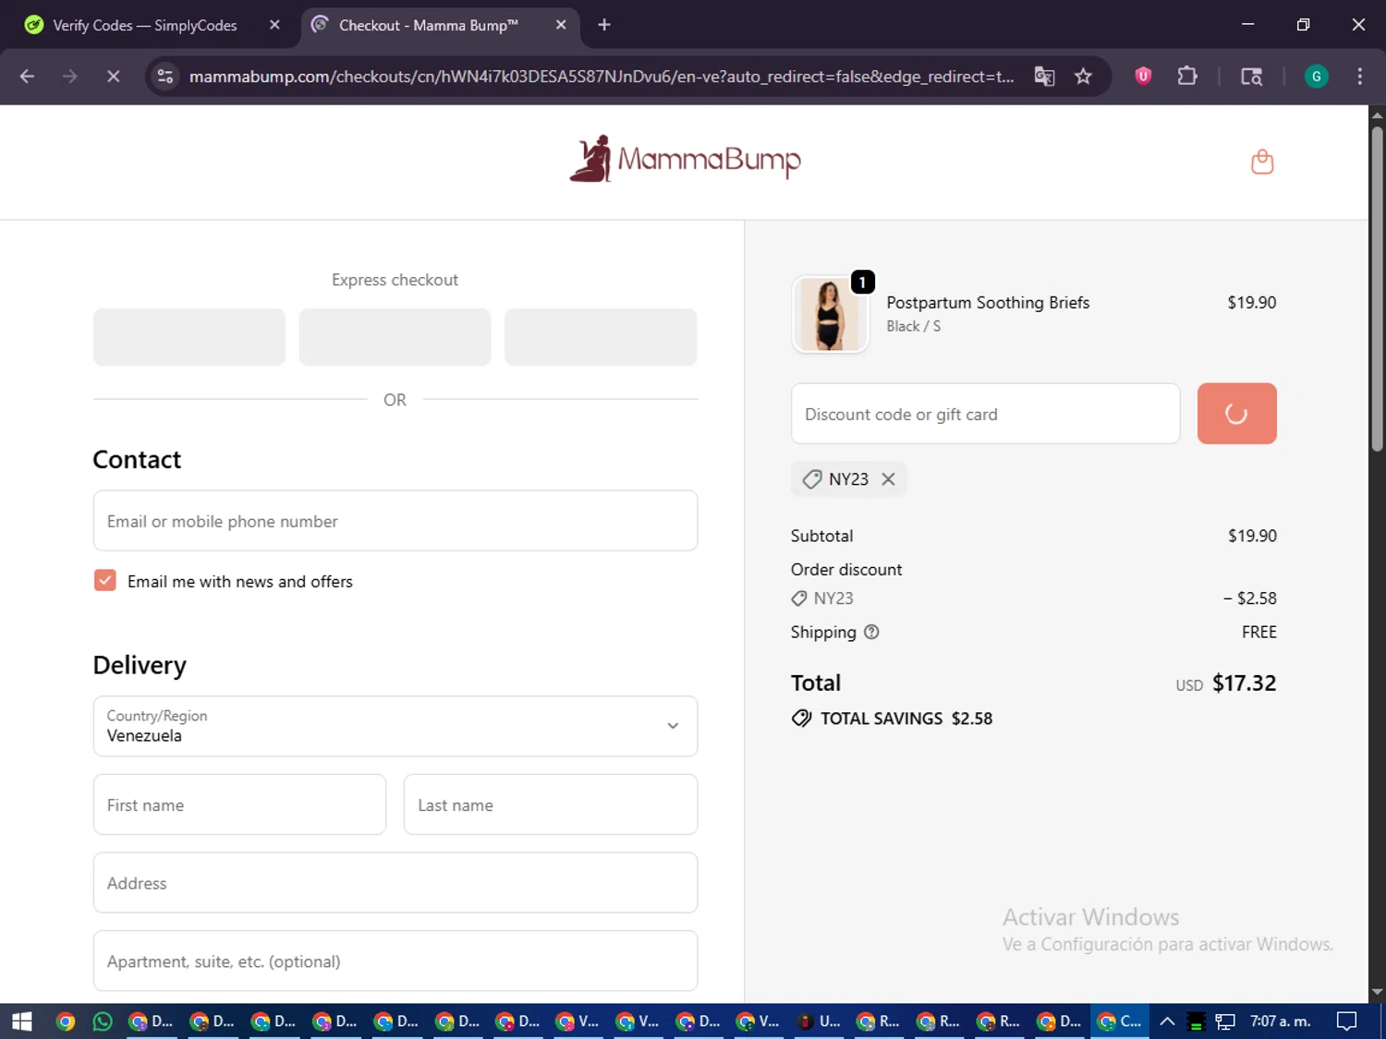
Task: Uncheck Email me with news and offers
Action: coord(105,581)
